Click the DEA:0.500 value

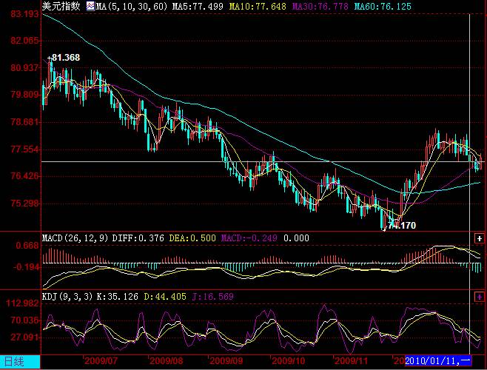click(x=192, y=238)
